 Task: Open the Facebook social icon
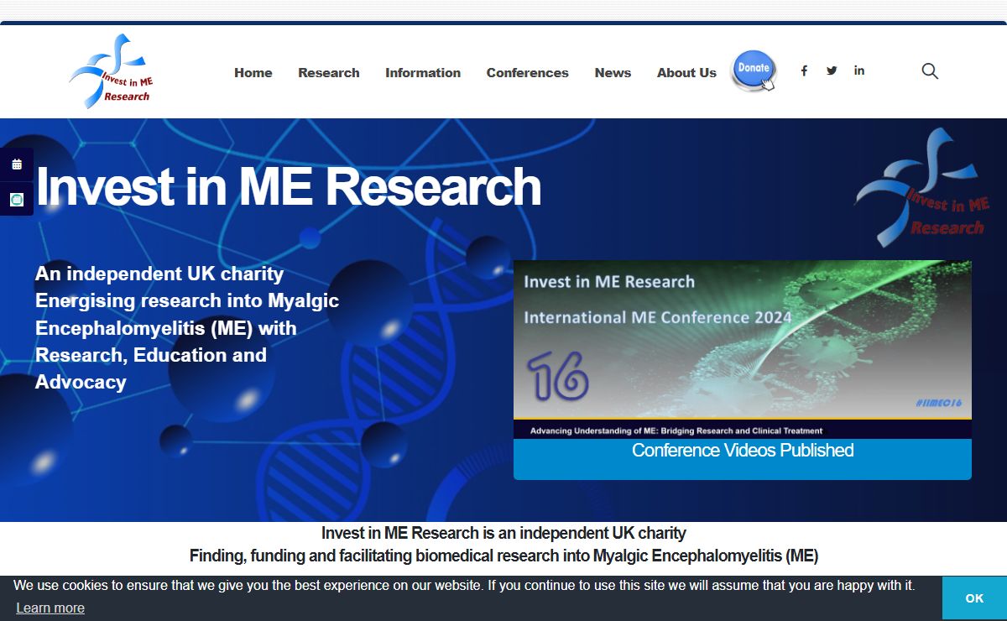pos(804,70)
